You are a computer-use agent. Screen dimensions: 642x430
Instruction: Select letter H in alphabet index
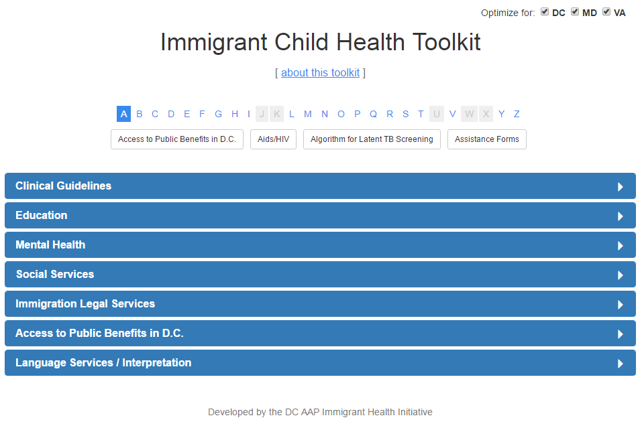coord(235,114)
